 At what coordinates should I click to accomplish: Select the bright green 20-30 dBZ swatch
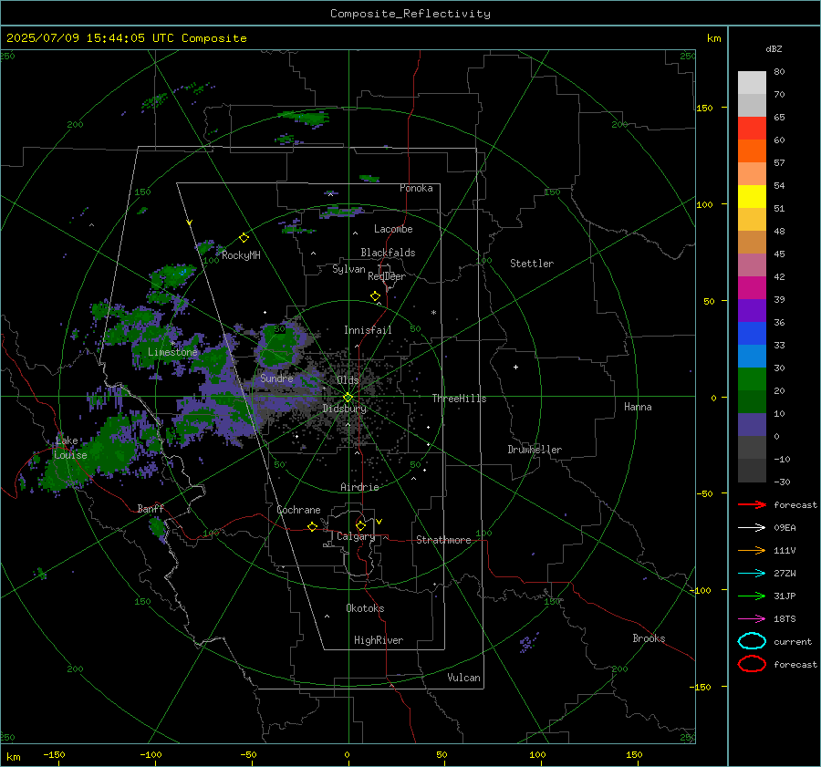pyautogui.click(x=752, y=378)
